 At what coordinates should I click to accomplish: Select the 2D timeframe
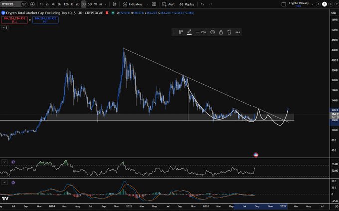[78, 4]
